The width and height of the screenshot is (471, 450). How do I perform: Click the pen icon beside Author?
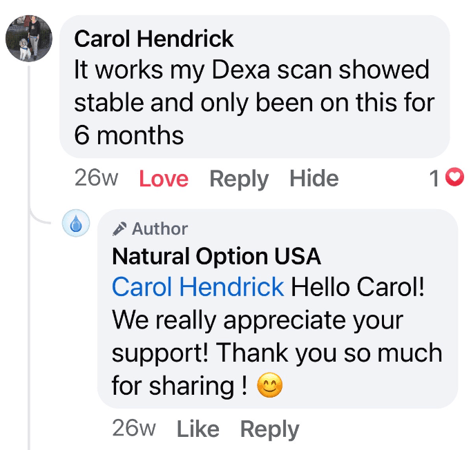(119, 229)
